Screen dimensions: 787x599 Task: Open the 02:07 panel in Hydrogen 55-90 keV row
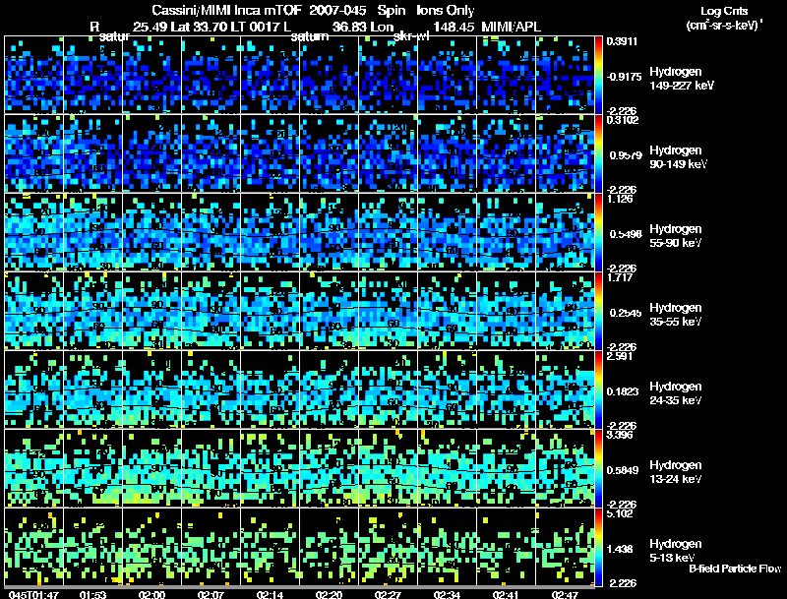pyautogui.click(x=211, y=232)
